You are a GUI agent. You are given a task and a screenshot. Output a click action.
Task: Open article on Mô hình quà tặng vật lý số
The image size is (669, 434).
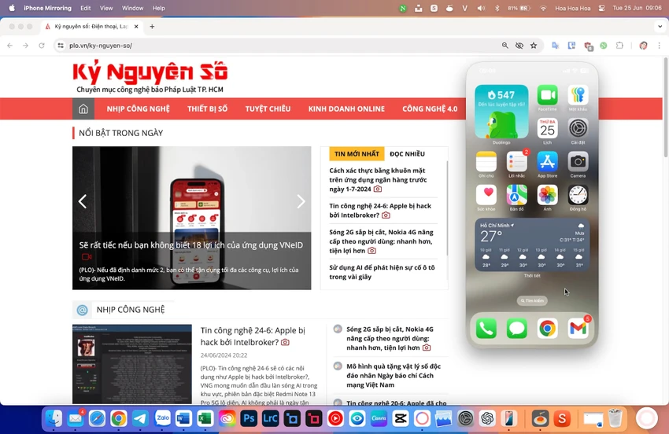394,376
